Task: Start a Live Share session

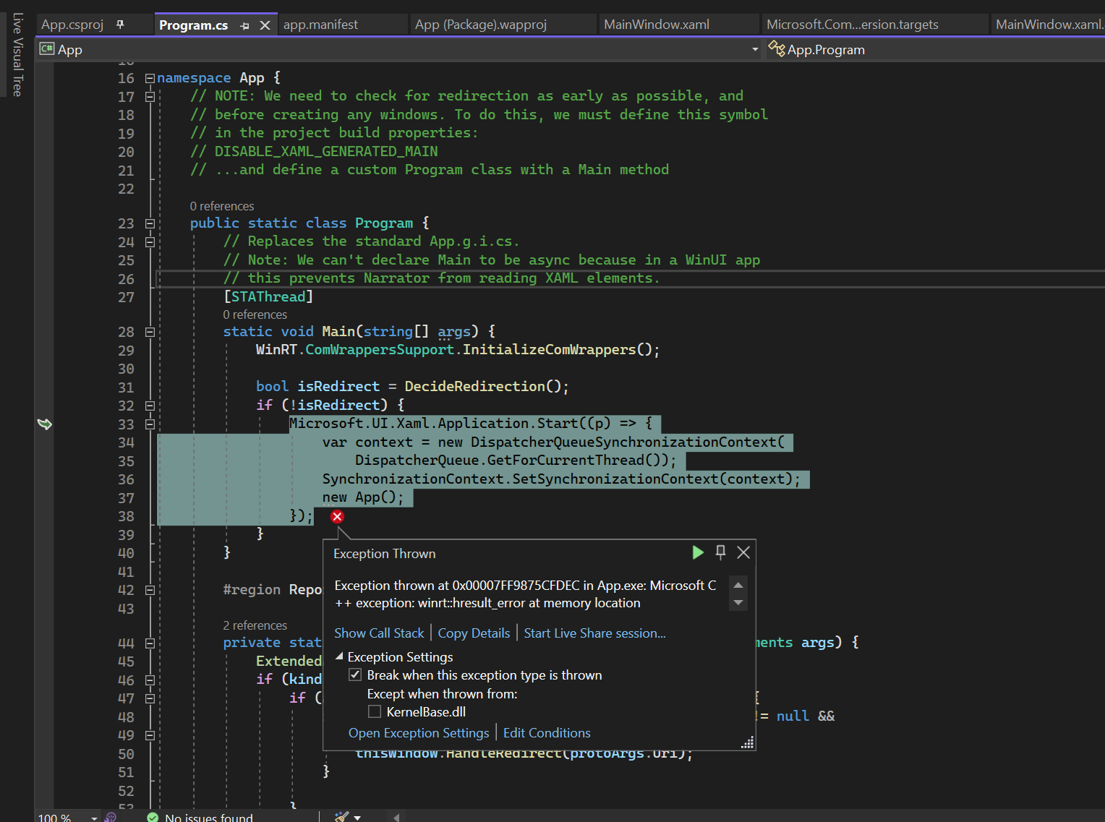Action: click(x=594, y=633)
